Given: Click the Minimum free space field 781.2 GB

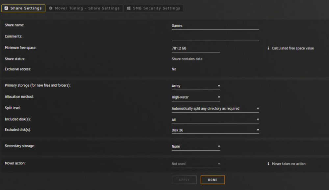Looking at the screenshot, I should click(x=196, y=48).
